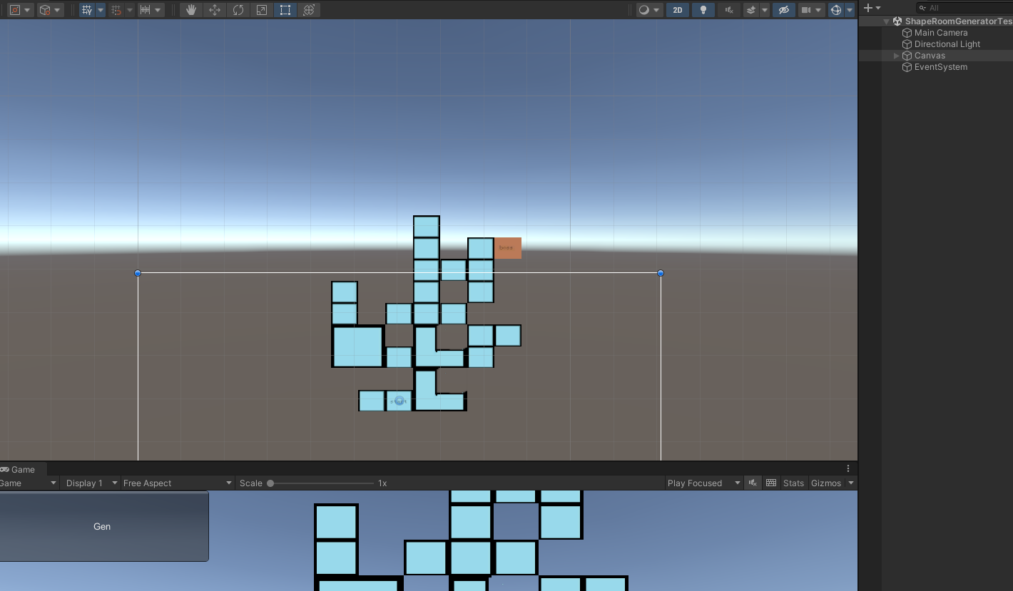Toggle scene visibility eye icon
The image size is (1013, 591).
(x=784, y=9)
